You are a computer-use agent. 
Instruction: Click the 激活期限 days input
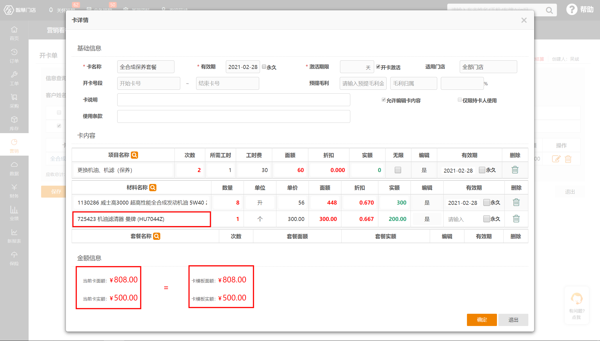coord(357,67)
